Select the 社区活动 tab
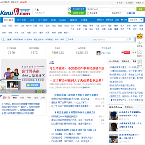The image size is (145, 145). (129, 107)
